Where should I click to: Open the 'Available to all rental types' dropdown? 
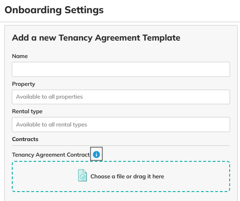[121, 125]
